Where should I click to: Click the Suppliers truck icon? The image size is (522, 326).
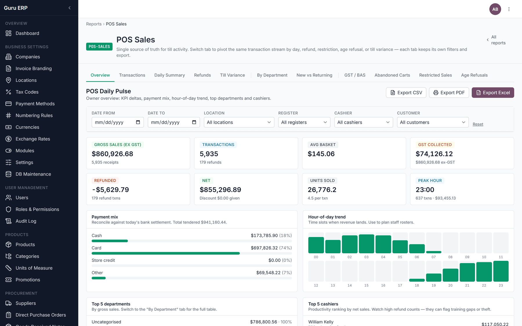[x=8, y=303]
